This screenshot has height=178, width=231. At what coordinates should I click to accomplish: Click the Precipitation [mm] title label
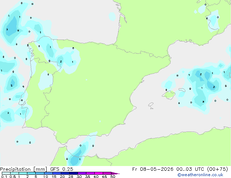[x=24, y=169]
